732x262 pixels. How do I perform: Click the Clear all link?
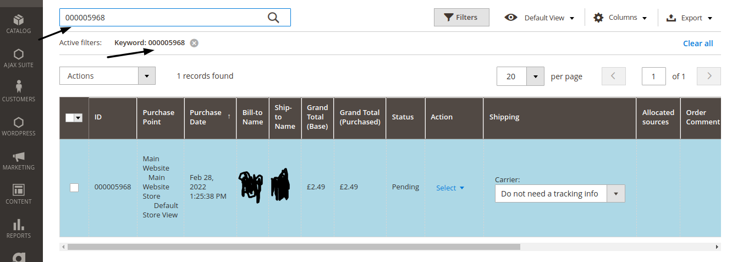[697, 43]
